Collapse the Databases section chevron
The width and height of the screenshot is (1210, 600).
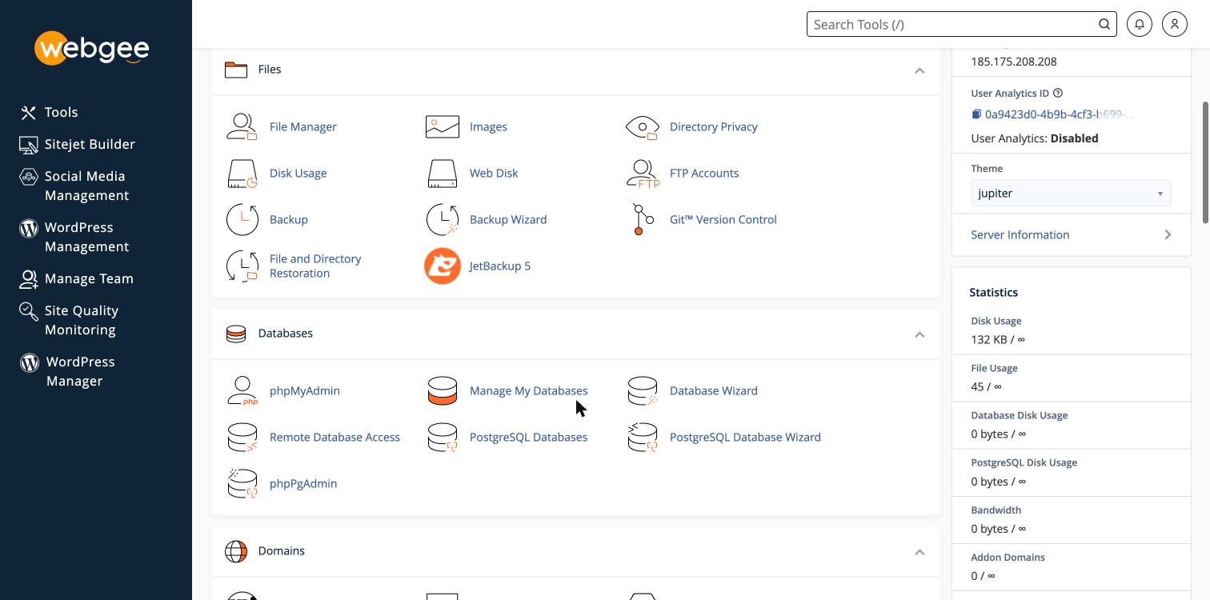click(920, 334)
